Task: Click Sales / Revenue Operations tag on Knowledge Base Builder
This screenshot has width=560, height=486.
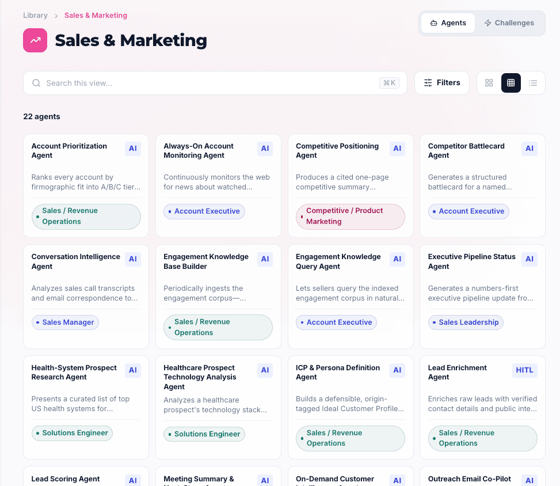Action: point(218,327)
